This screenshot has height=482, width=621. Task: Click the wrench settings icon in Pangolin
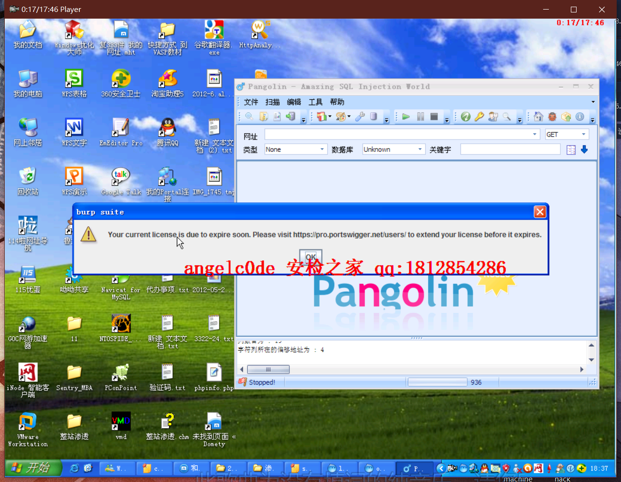(x=360, y=117)
